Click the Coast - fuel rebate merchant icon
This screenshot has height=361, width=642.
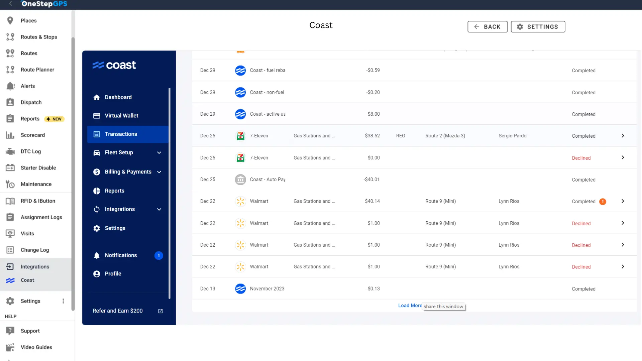click(x=240, y=71)
